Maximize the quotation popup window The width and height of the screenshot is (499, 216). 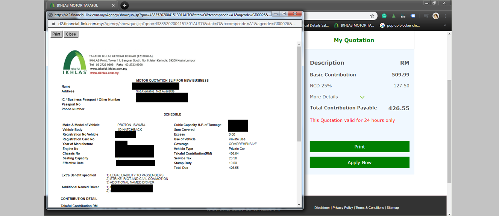(284, 14)
